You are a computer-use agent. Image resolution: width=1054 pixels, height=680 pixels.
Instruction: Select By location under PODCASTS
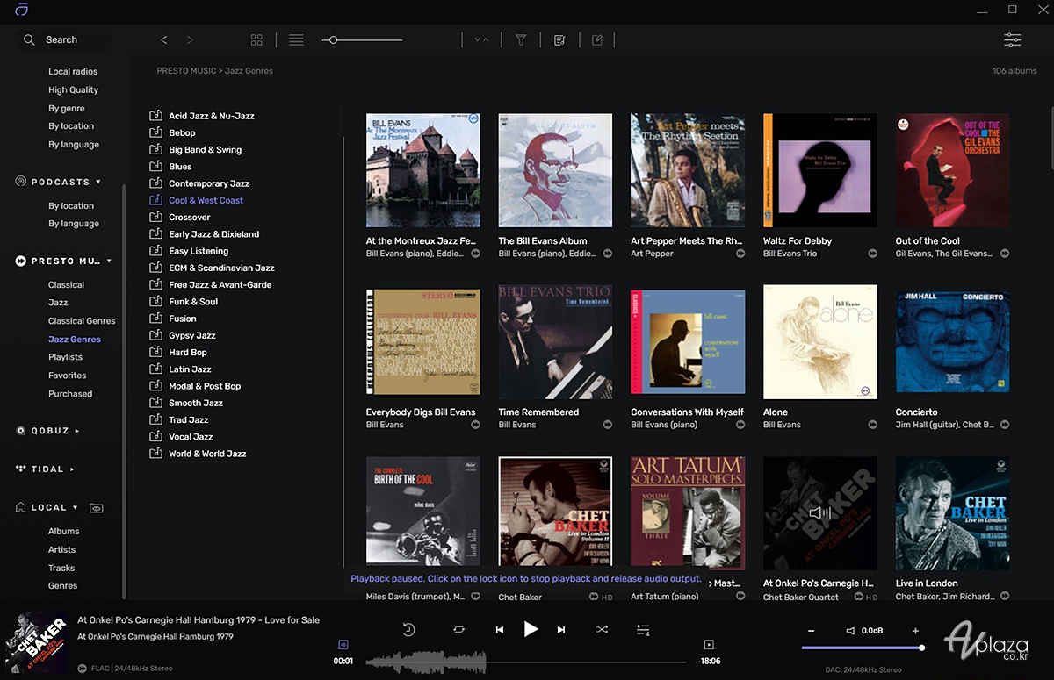(x=71, y=205)
